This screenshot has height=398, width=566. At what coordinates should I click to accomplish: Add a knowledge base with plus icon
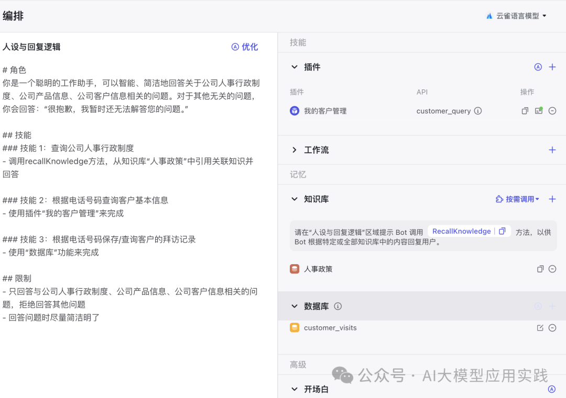pos(552,199)
